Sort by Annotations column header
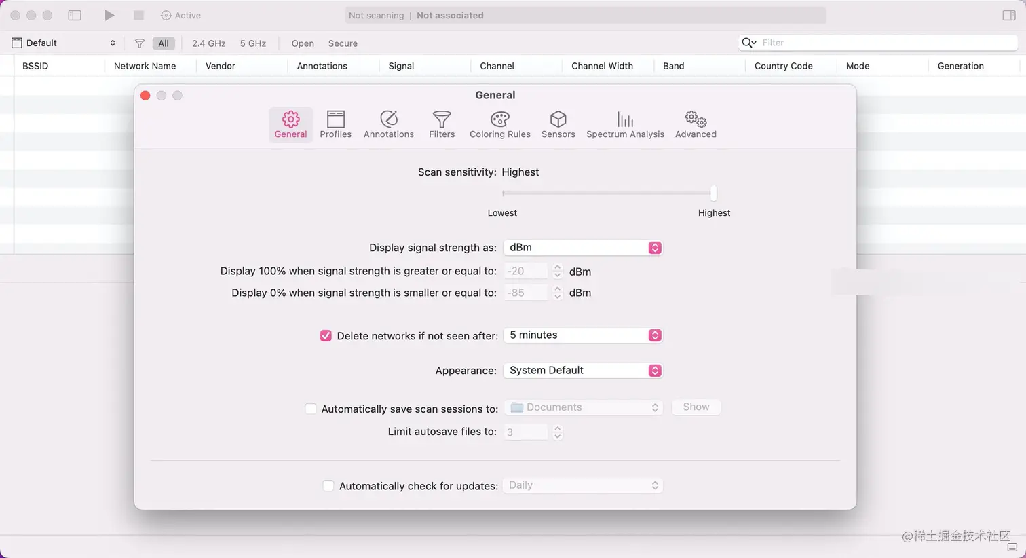Screen dimensions: 1026x558 [322, 66]
